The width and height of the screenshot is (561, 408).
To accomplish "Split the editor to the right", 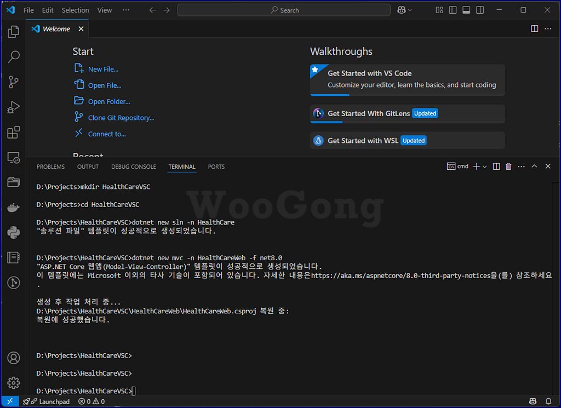I will 535,28.
